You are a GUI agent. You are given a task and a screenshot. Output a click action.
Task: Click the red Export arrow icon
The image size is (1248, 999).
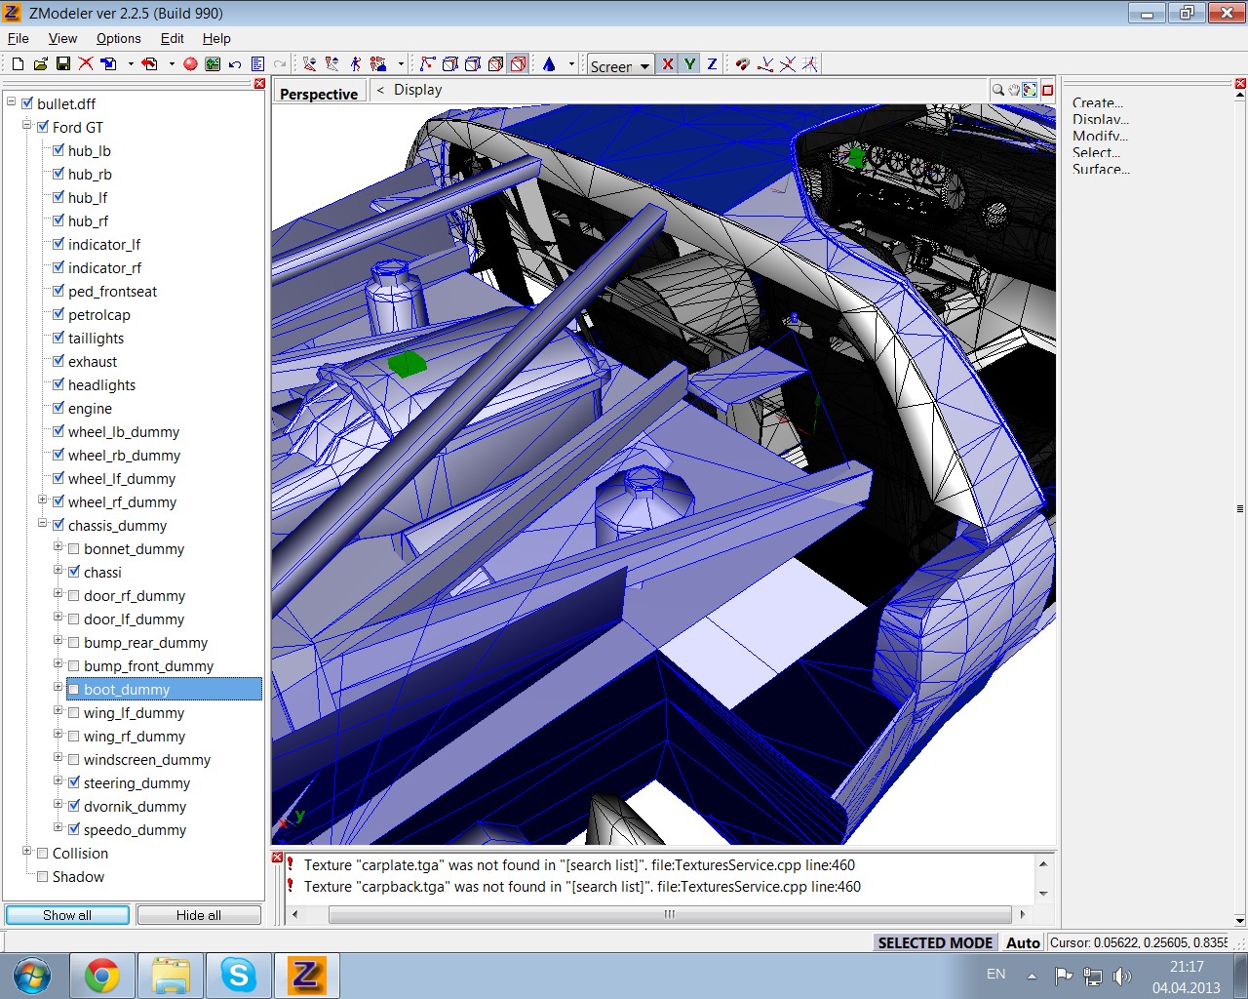[x=149, y=64]
